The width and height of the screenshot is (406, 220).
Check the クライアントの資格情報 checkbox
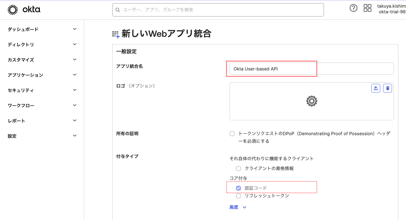click(x=238, y=168)
